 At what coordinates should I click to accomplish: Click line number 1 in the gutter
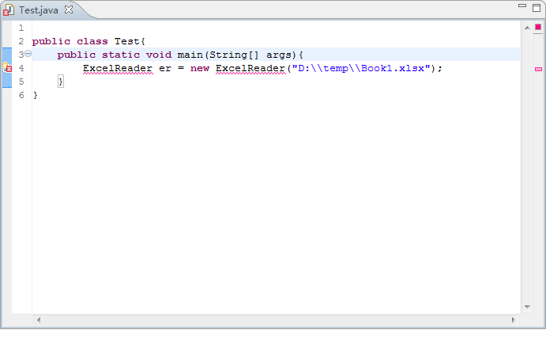(21, 28)
